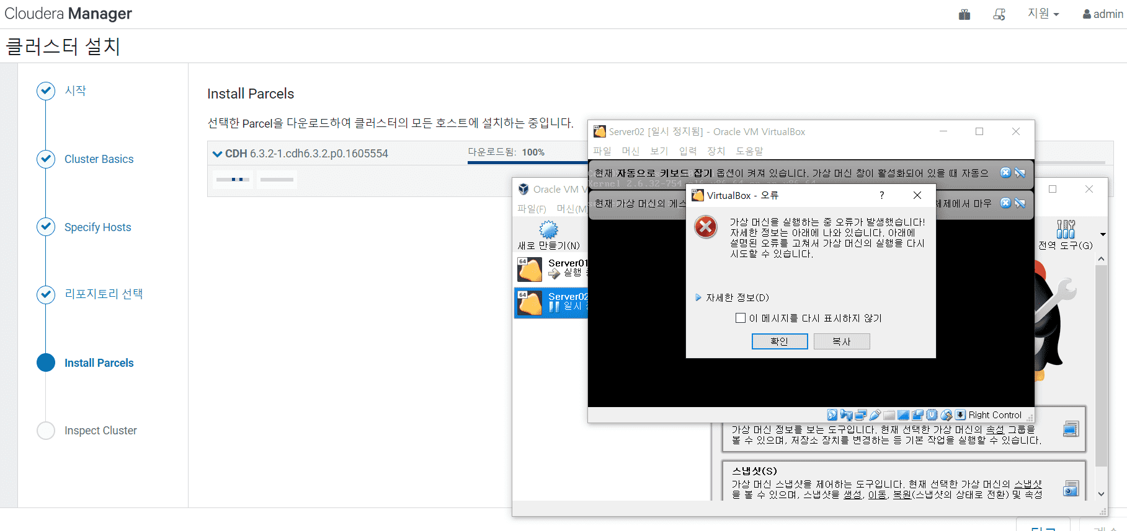This screenshot has height=531, width=1127.
Task: Collapse the CDH 6.3.2 parcel row chevron
Action: [217, 154]
